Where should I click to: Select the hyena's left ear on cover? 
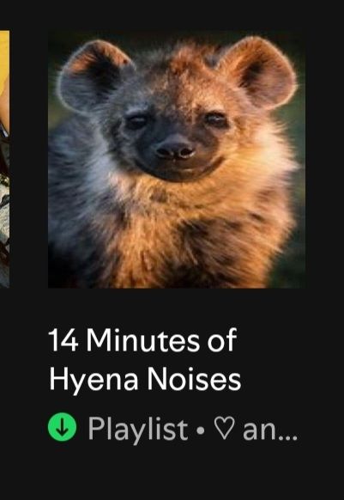[x=94, y=76]
